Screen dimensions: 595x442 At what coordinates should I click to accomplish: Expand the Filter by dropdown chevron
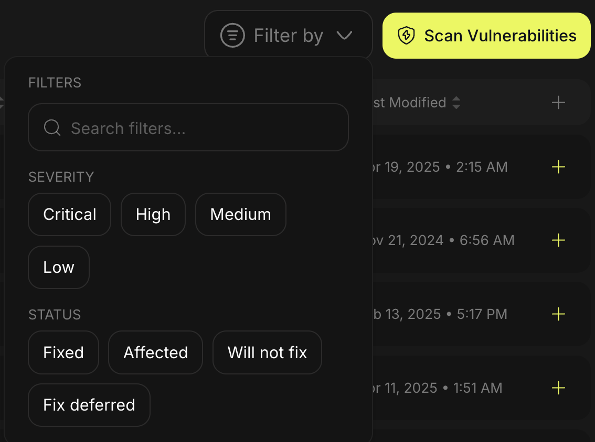[345, 36]
